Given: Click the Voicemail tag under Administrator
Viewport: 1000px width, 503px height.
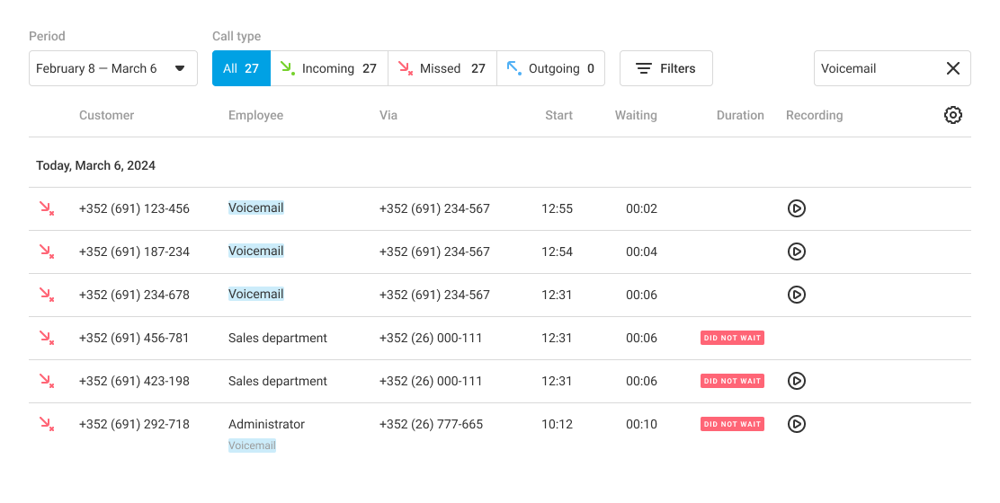Looking at the screenshot, I should [252, 446].
